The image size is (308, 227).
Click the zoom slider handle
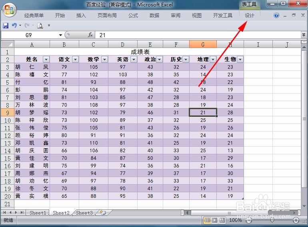(x=272, y=220)
